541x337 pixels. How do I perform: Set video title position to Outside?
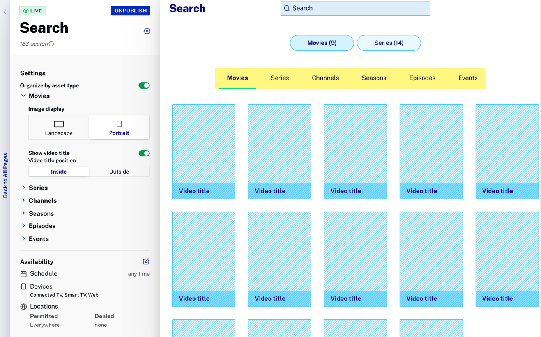click(119, 172)
